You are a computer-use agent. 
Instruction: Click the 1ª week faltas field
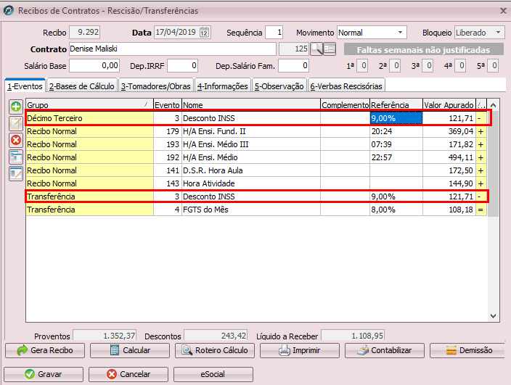(362, 66)
